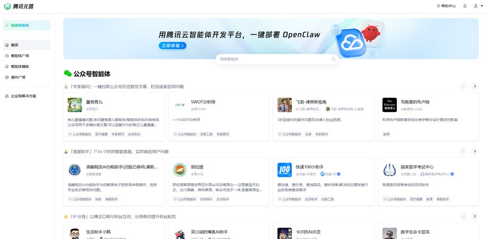Show previous agents in 客服助手 row
The image size is (487, 239).
coord(464,151)
